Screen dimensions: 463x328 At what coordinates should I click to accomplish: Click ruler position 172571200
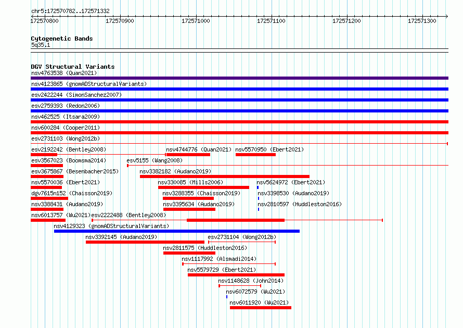tap(346, 21)
